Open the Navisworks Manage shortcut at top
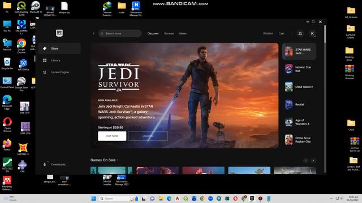Image resolution: width=362 pixels, height=203 pixels. [136, 9]
